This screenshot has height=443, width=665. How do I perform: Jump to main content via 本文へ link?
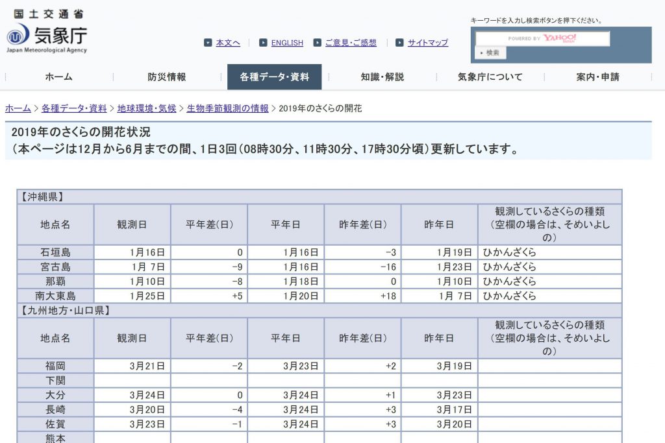click(228, 43)
